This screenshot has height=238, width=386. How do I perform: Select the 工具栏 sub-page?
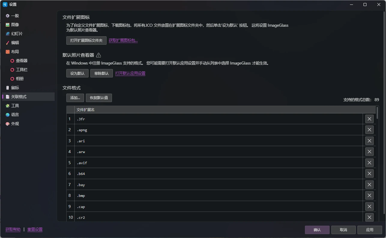pos(28,70)
